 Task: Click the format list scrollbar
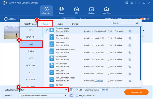point(43,32)
